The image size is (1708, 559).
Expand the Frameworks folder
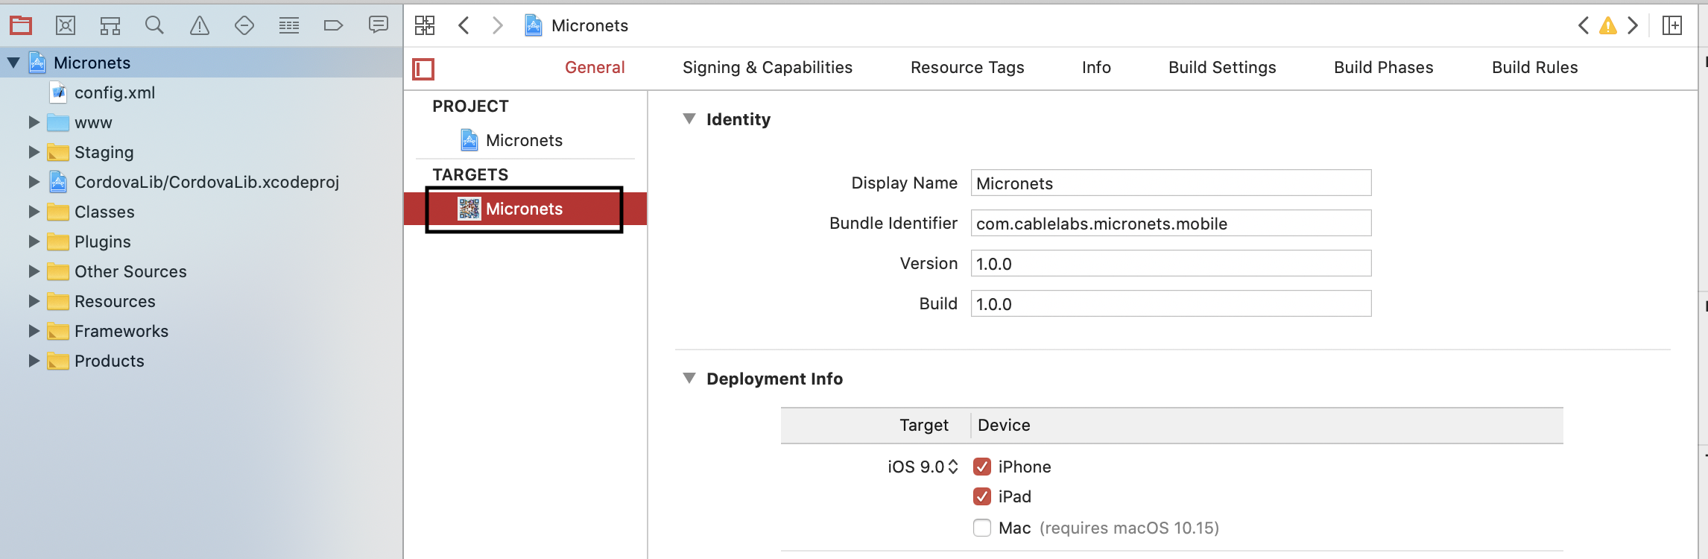pyautogui.click(x=34, y=331)
